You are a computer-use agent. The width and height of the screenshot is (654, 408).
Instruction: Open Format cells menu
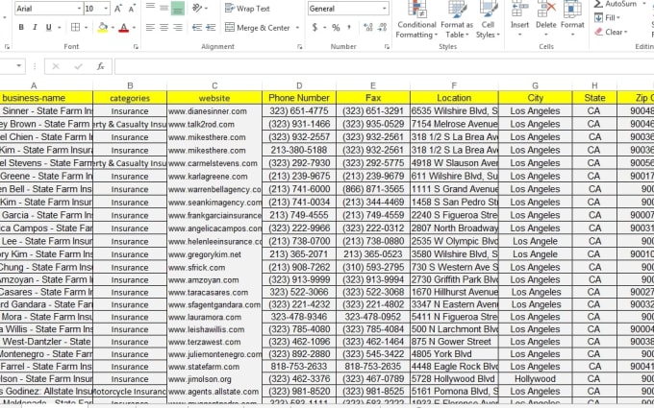tap(572, 19)
